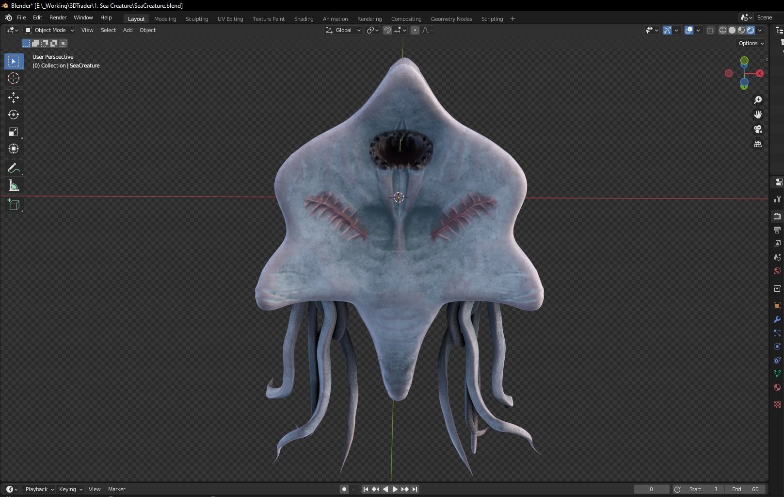Viewport: 784px width, 497px height.
Task: Switch to the Sculpting workspace tab
Action: coord(197,19)
